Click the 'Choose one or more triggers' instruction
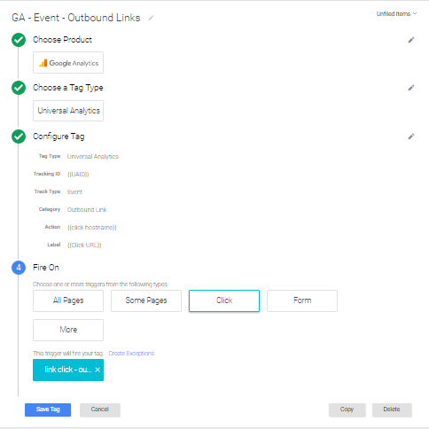The height and width of the screenshot is (429, 429). [x=100, y=285]
